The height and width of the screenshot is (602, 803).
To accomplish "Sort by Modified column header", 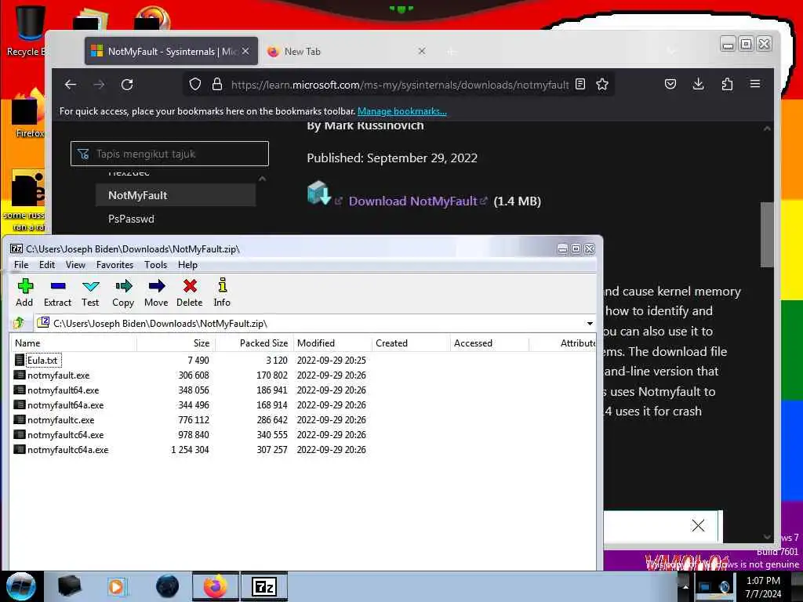I will coord(332,343).
